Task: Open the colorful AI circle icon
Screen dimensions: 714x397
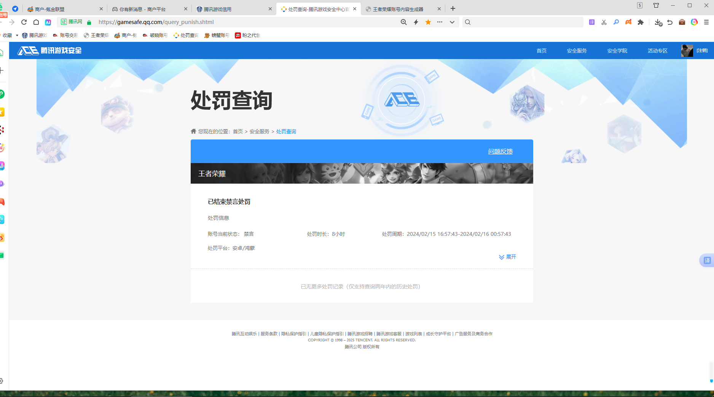Action: pos(694,22)
